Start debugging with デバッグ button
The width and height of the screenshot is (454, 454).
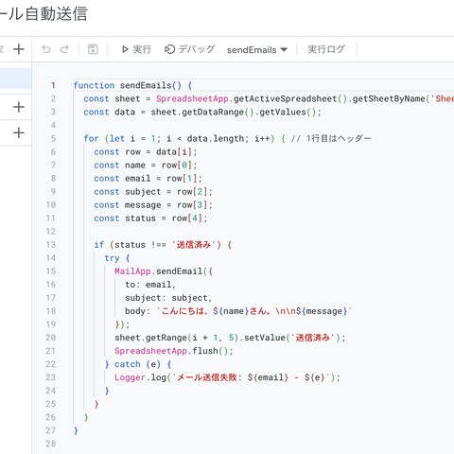pyautogui.click(x=190, y=49)
